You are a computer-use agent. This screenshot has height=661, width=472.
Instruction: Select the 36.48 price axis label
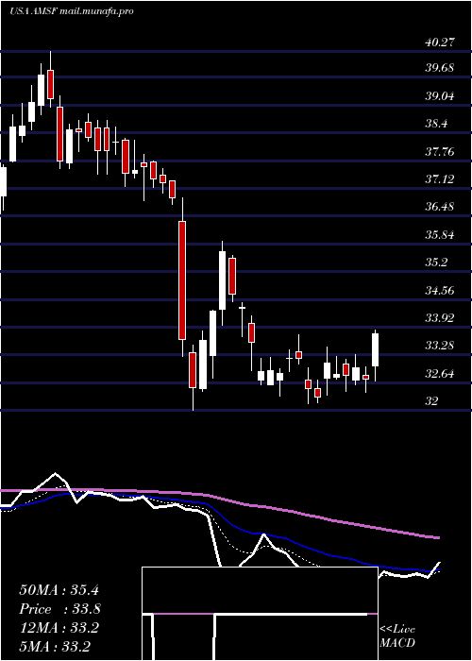point(440,207)
